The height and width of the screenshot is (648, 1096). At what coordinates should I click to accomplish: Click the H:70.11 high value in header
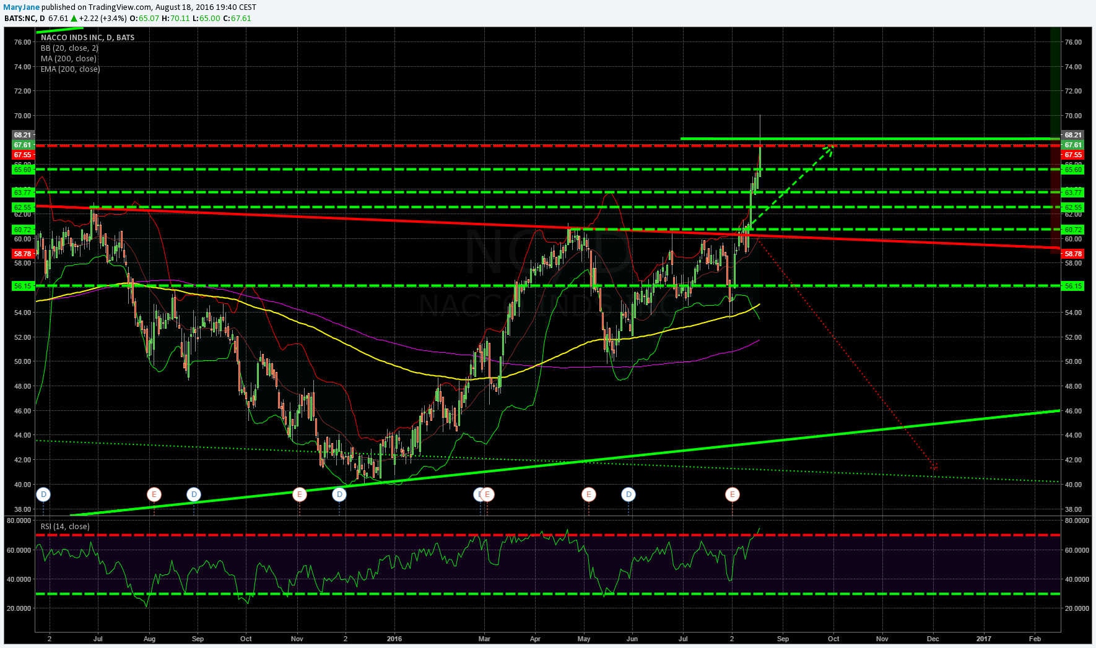tap(176, 18)
